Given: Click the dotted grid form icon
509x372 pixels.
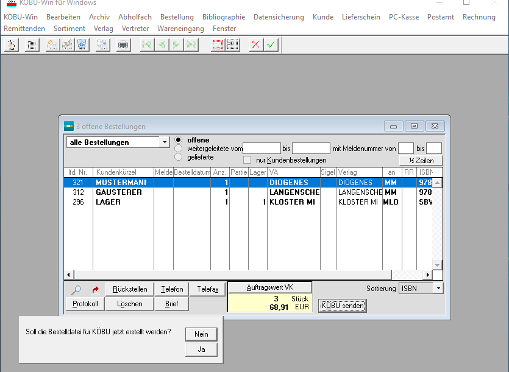Looking at the screenshot, I should 232,45.
